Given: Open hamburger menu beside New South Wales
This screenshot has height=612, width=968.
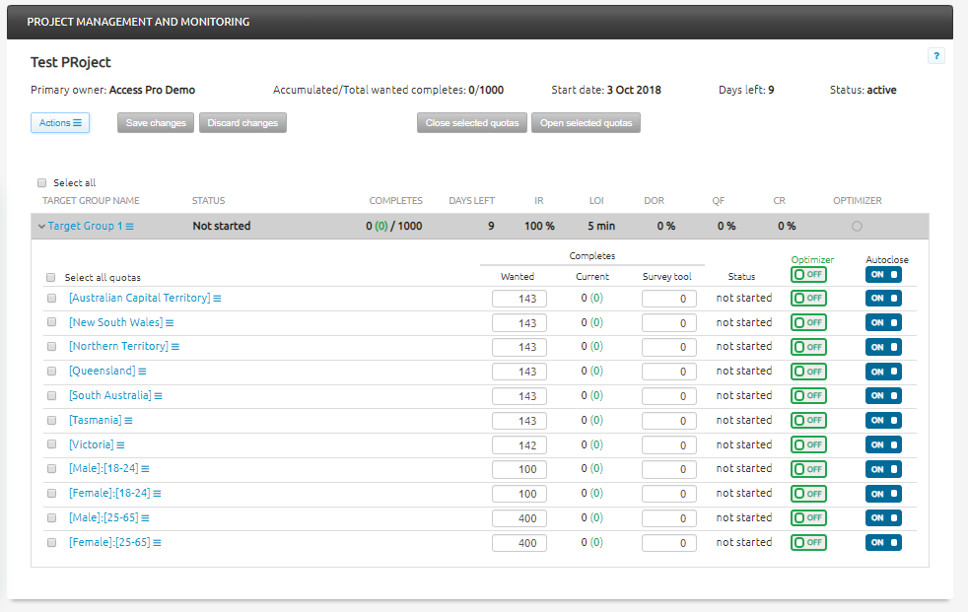Looking at the screenshot, I should (x=171, y=323).
